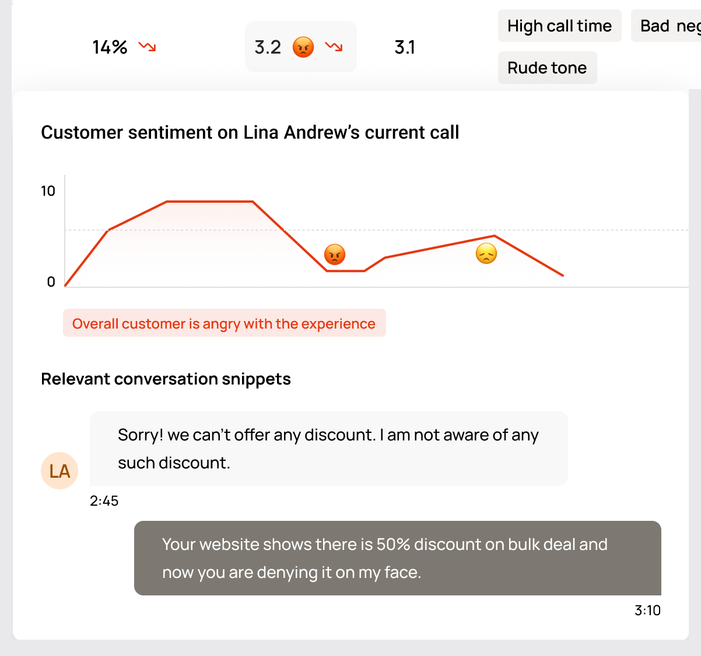Click the sad face emoji on chart
Image resolution: width=701 pixels, height=656 pixels.
pyautogui.click(x=486, y=253)
